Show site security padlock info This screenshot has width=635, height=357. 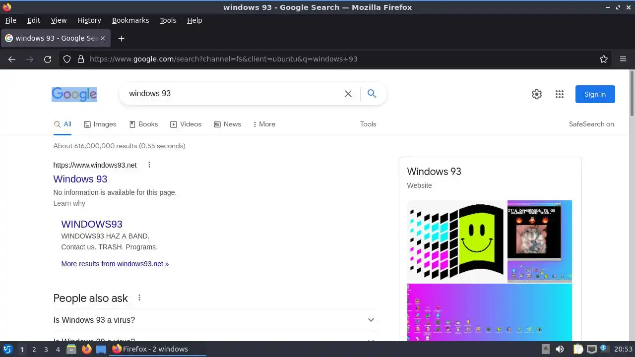point(81,59)
